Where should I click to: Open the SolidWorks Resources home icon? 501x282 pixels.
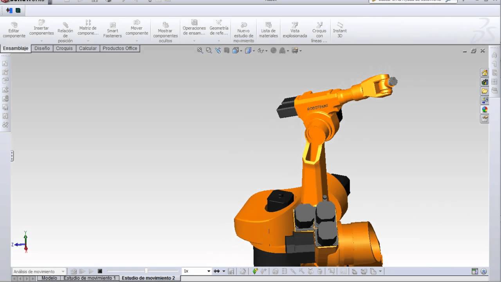(485, 73)
